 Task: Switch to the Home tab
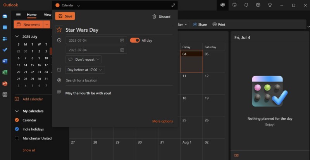[32, 15]
